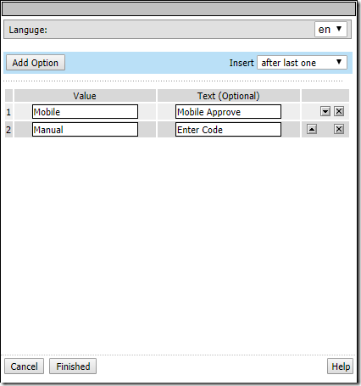The image size is (361, 386).
Task: Open Insert position dropdown 'after last one'
Action: coord(302,63)
